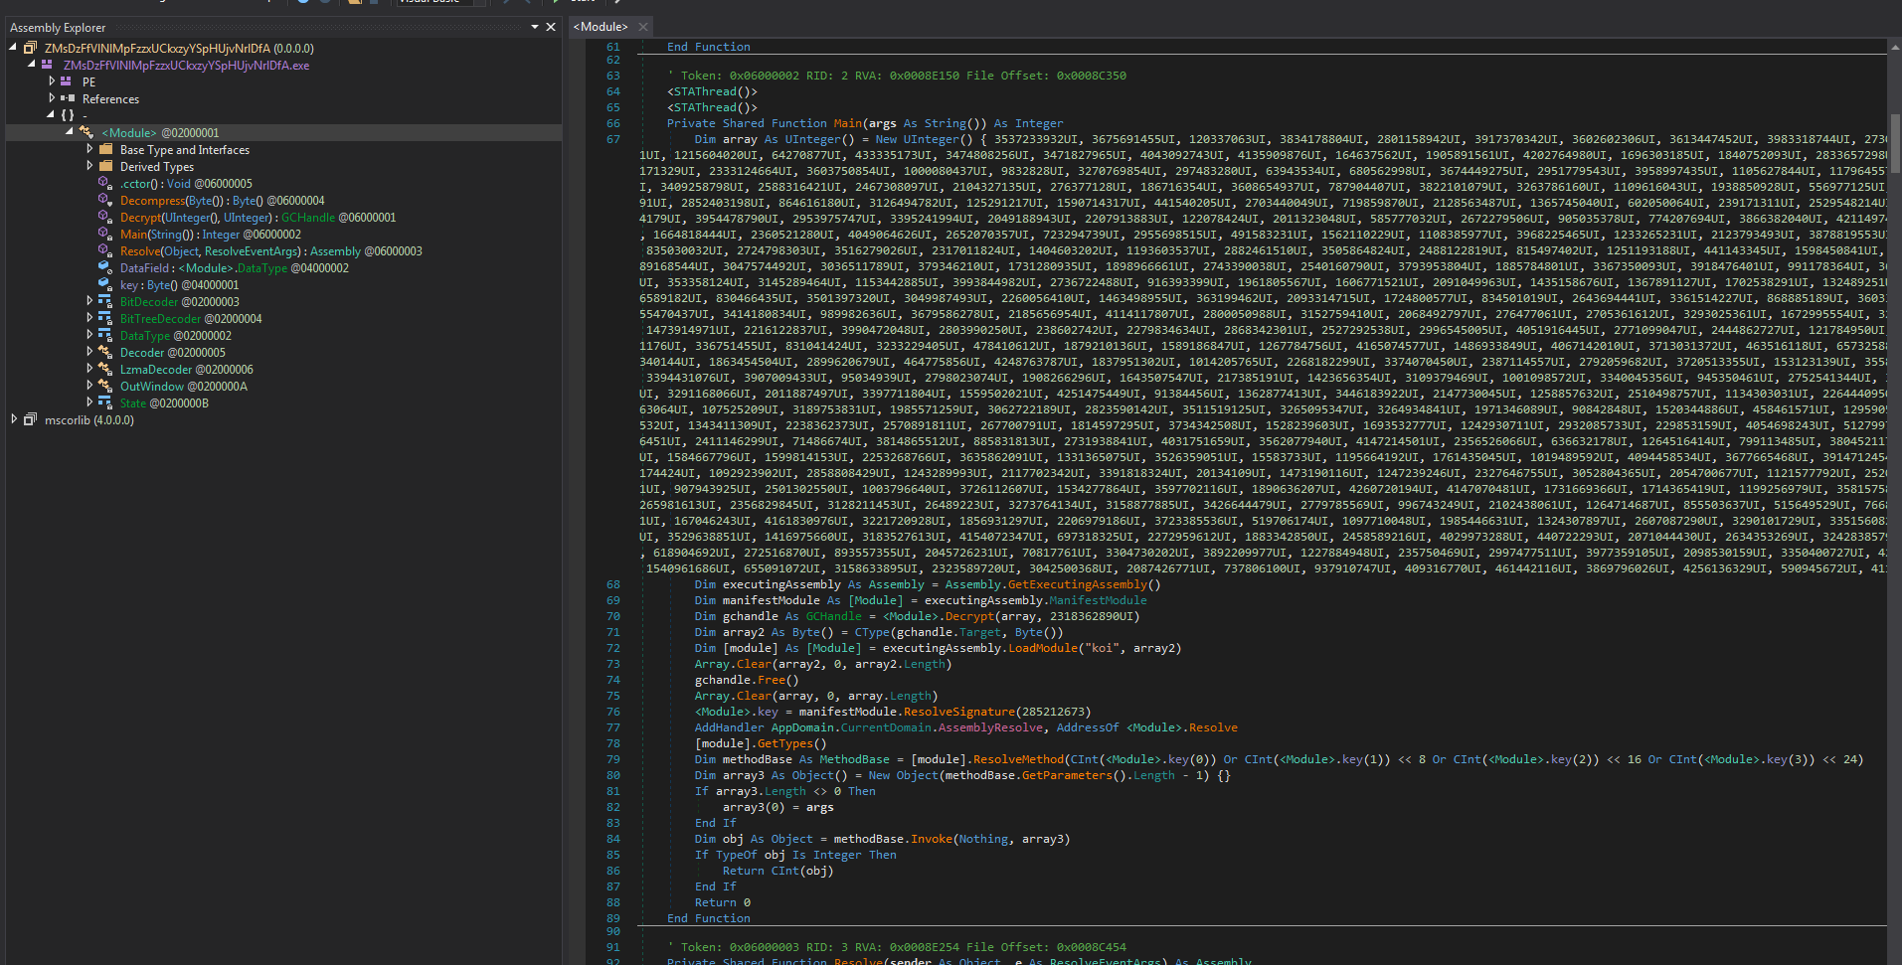
Task: Click the module icon beside the .exe node
Action: click(x=47, y=65)
